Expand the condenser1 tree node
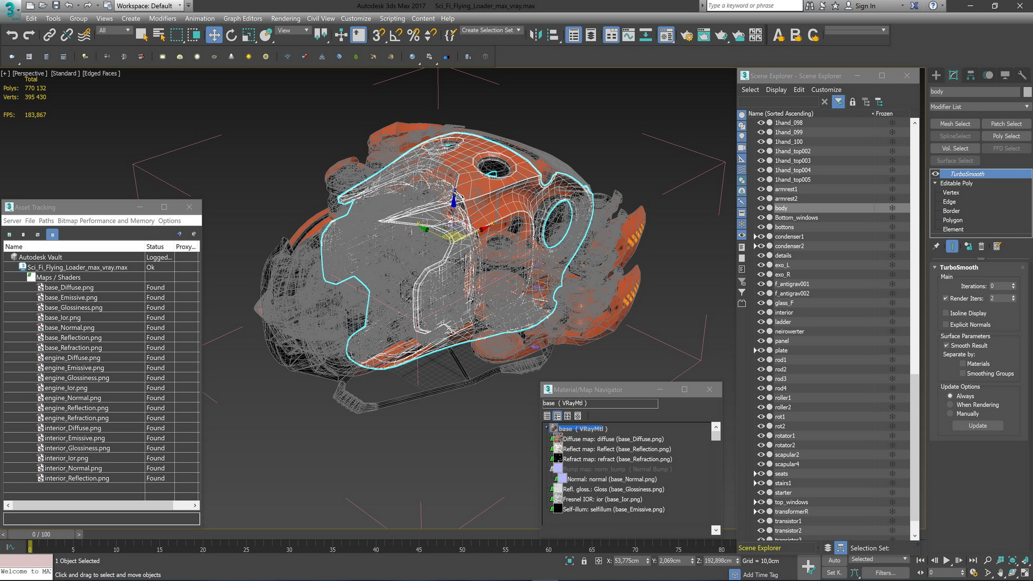This screenshot has width=1033, height=581. [x=755, y=237]
